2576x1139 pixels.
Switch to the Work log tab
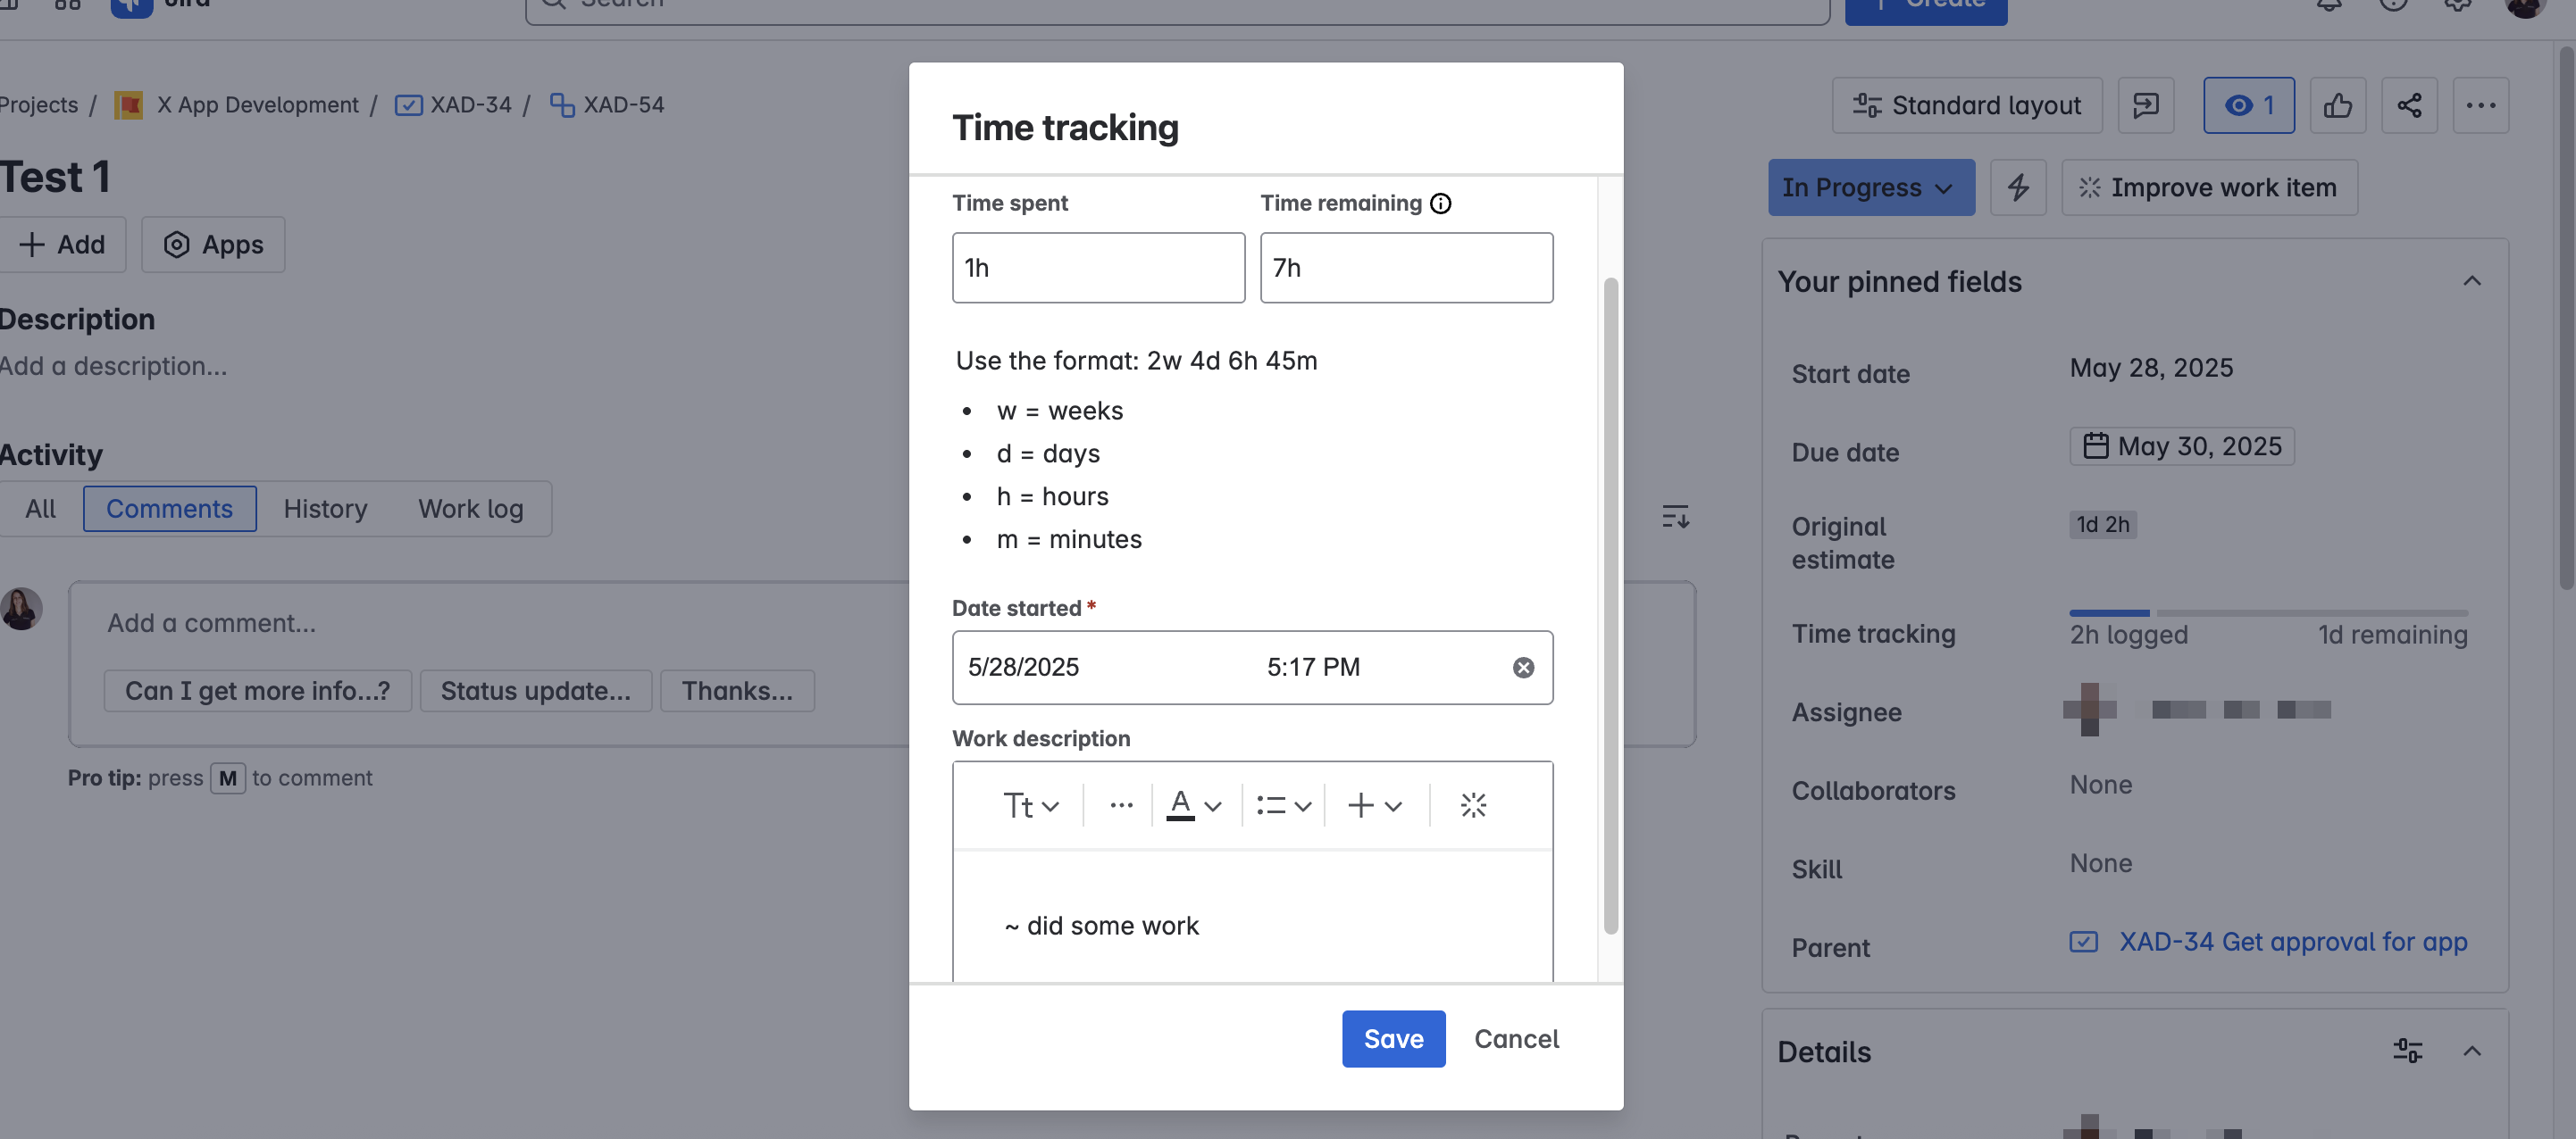pyautogui.click(x=470, y=510)
